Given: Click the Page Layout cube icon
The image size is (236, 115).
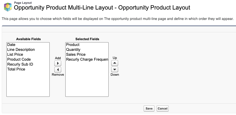Looking at the screenshot, I should (x=8, y=7).
